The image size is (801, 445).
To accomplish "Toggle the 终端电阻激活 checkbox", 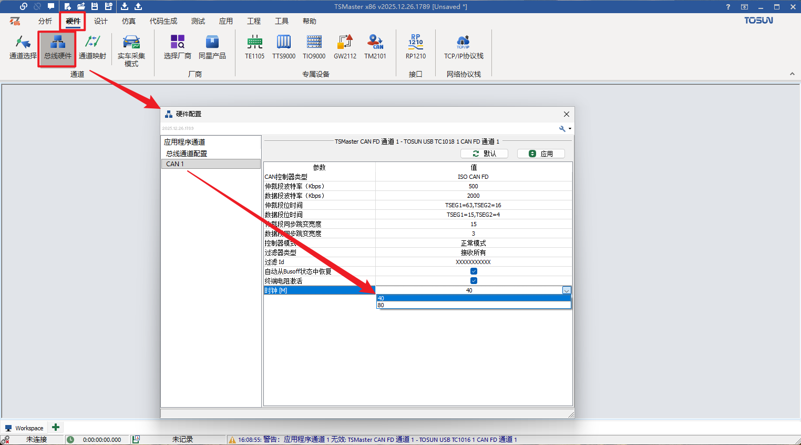I will (x=474, y=280).
